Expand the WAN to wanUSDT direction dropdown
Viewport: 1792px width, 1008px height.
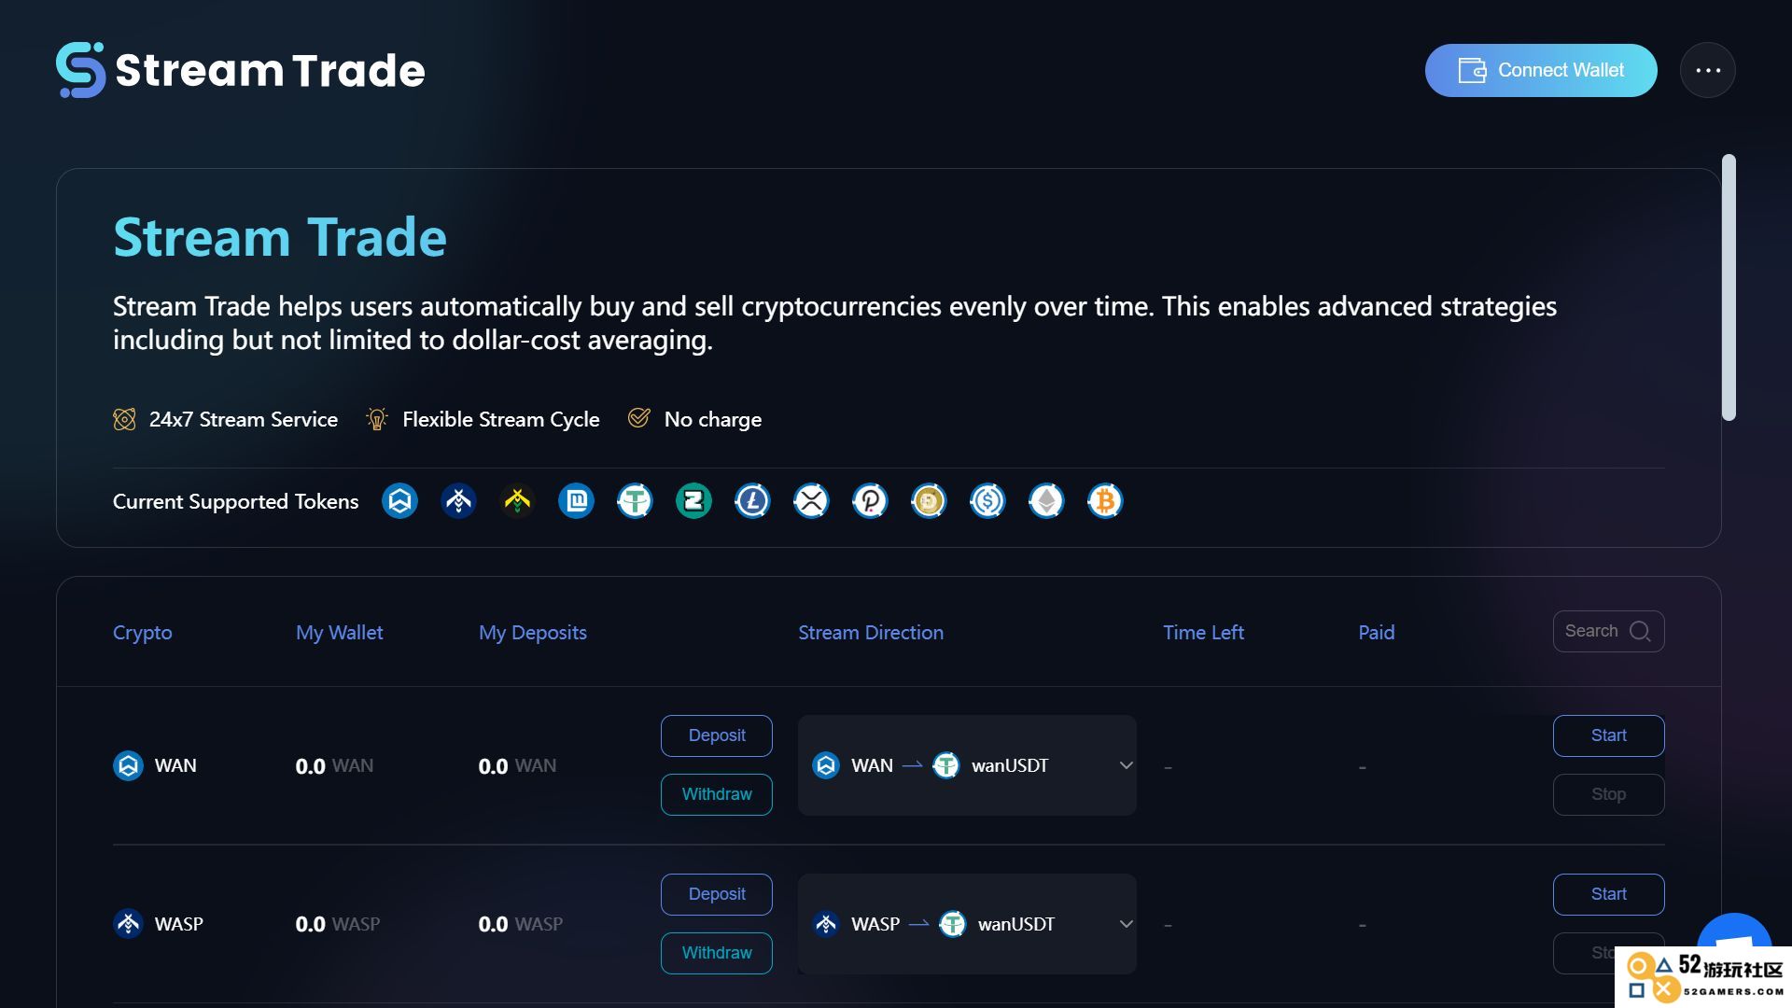(x=1127, y=765)
